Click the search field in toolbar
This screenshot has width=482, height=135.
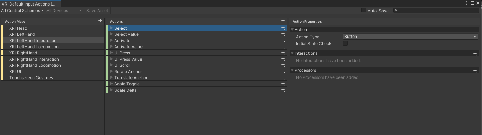pyautogui.click(x=436, y=11)
